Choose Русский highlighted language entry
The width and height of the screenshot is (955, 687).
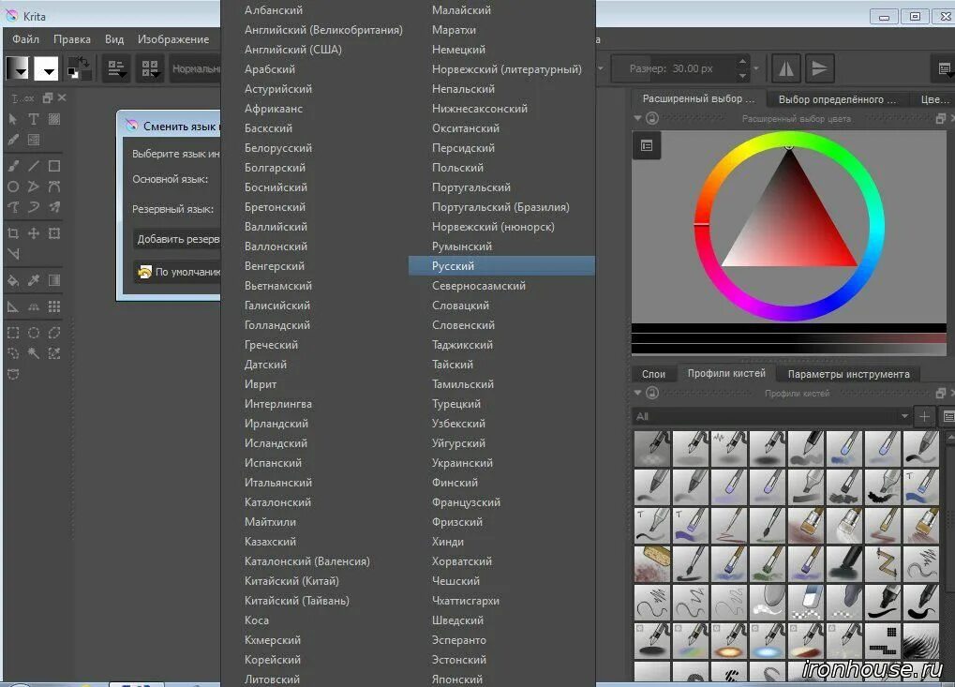501,266
